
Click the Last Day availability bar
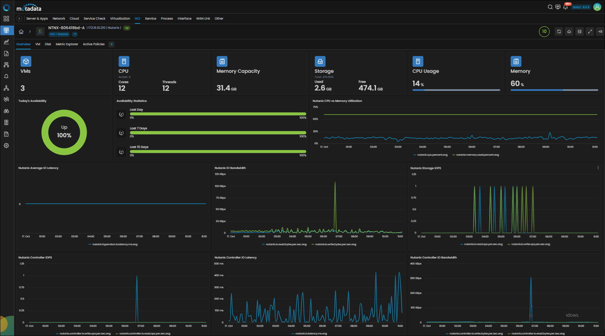click(218, 114)
